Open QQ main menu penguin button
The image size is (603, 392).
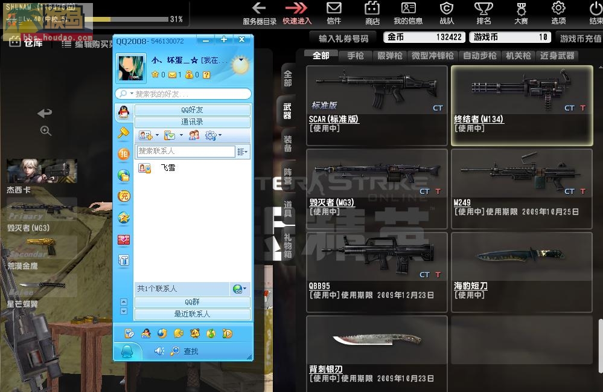pyautogui.click(x=127, y=351)
